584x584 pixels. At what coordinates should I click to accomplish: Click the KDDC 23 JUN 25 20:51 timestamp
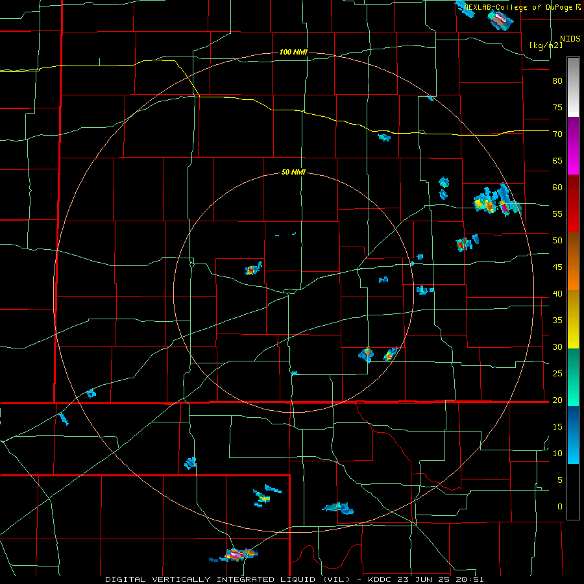pyautogui.click(x=426, y=579)
